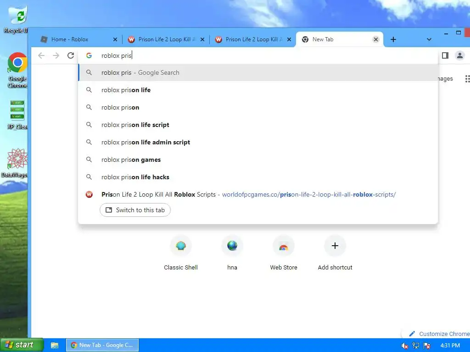Viewport: 470px width, 352px height.
Task: Close the Home - Roblox tab
Action: [115, 39]
